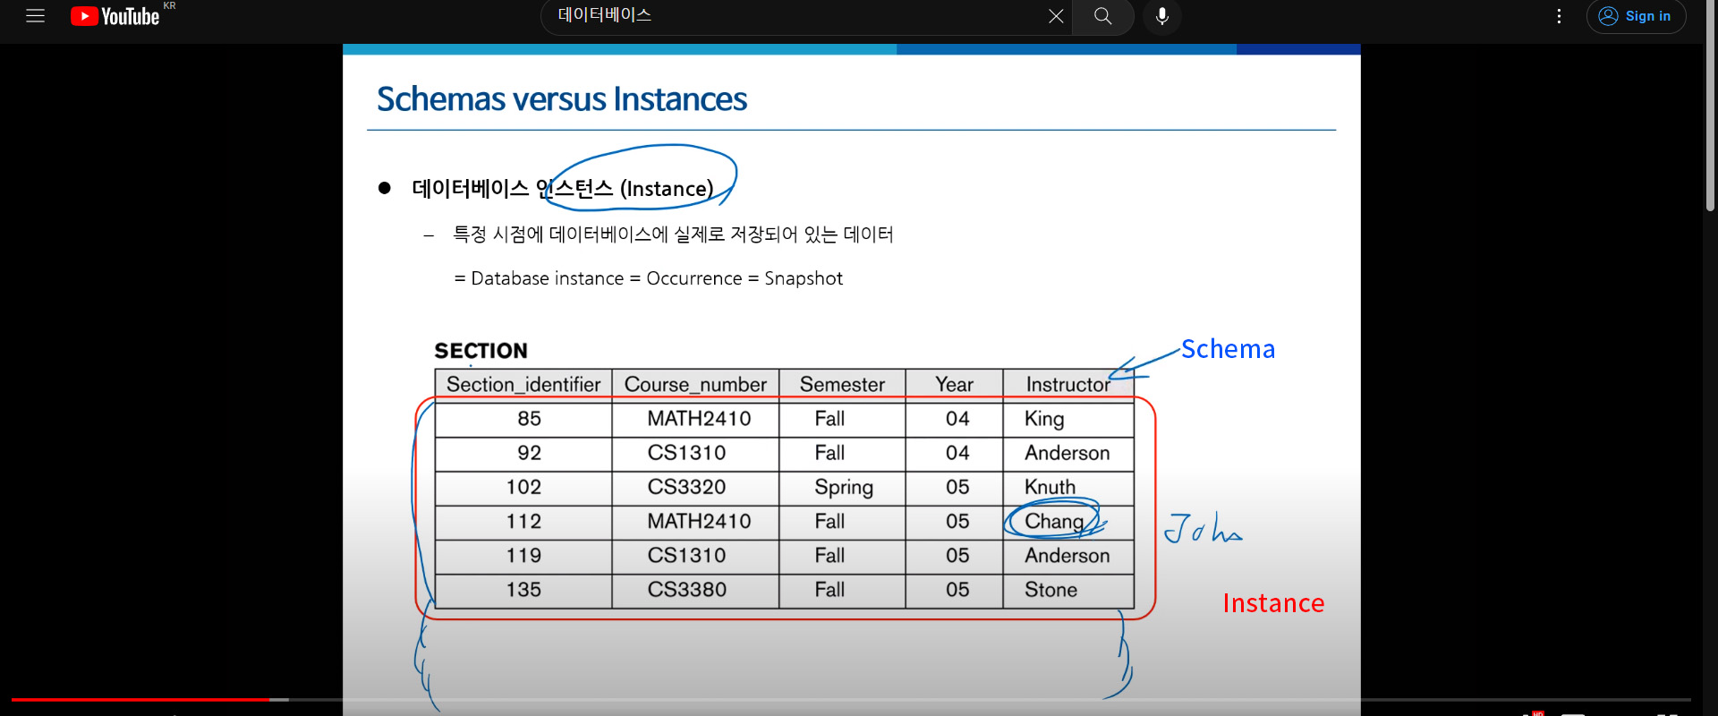1718x716 pixels.
Task: Click the blue Schema label
Action: (x=1228, y=349)
